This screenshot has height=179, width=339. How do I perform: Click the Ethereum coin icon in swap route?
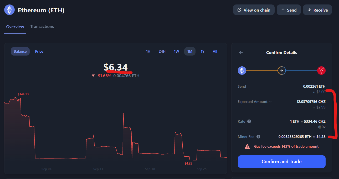[242, 71]
